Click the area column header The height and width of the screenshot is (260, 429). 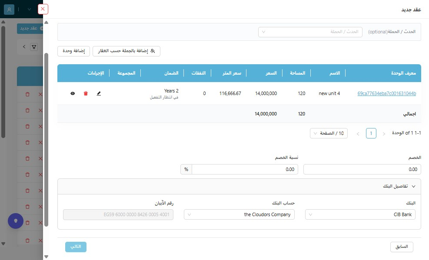tap(297, 73)
